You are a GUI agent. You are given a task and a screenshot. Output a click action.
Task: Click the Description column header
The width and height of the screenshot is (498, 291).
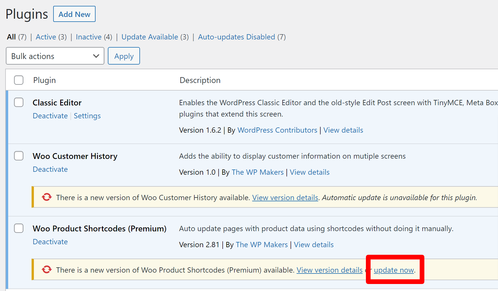coord(200,80)
